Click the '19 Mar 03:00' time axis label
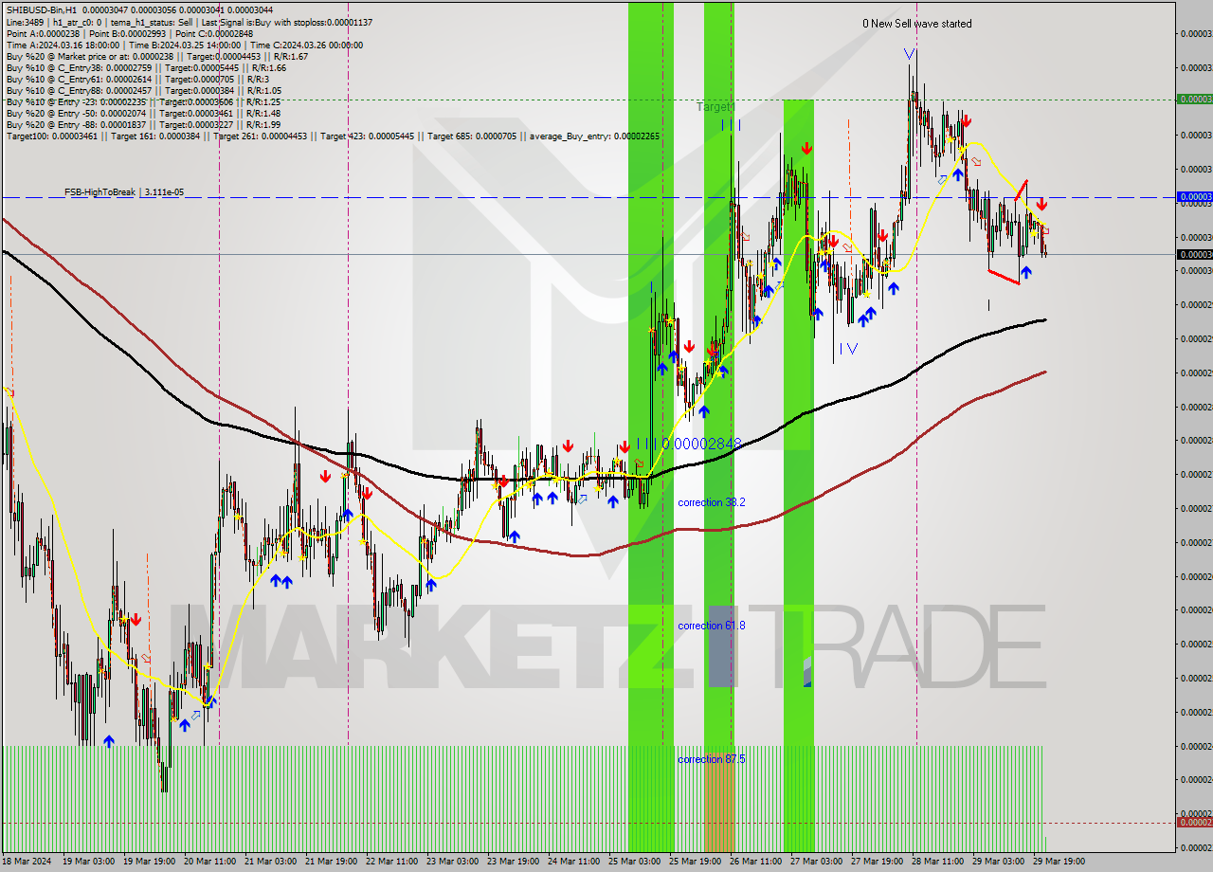This screenshot has height=872, width=1213. 88,862
